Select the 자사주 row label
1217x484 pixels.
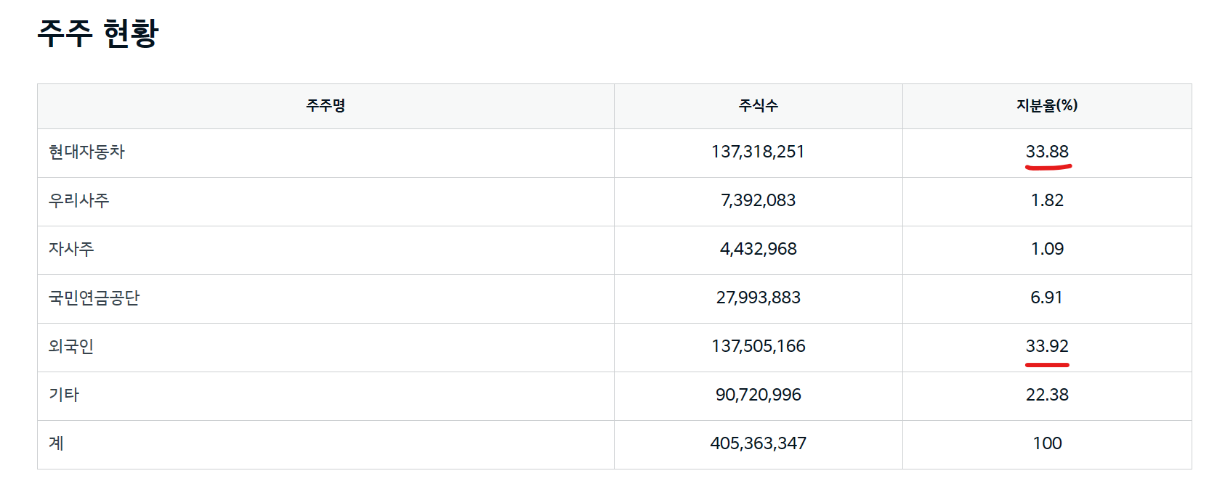pyautogui.click(x=71, y=250)
